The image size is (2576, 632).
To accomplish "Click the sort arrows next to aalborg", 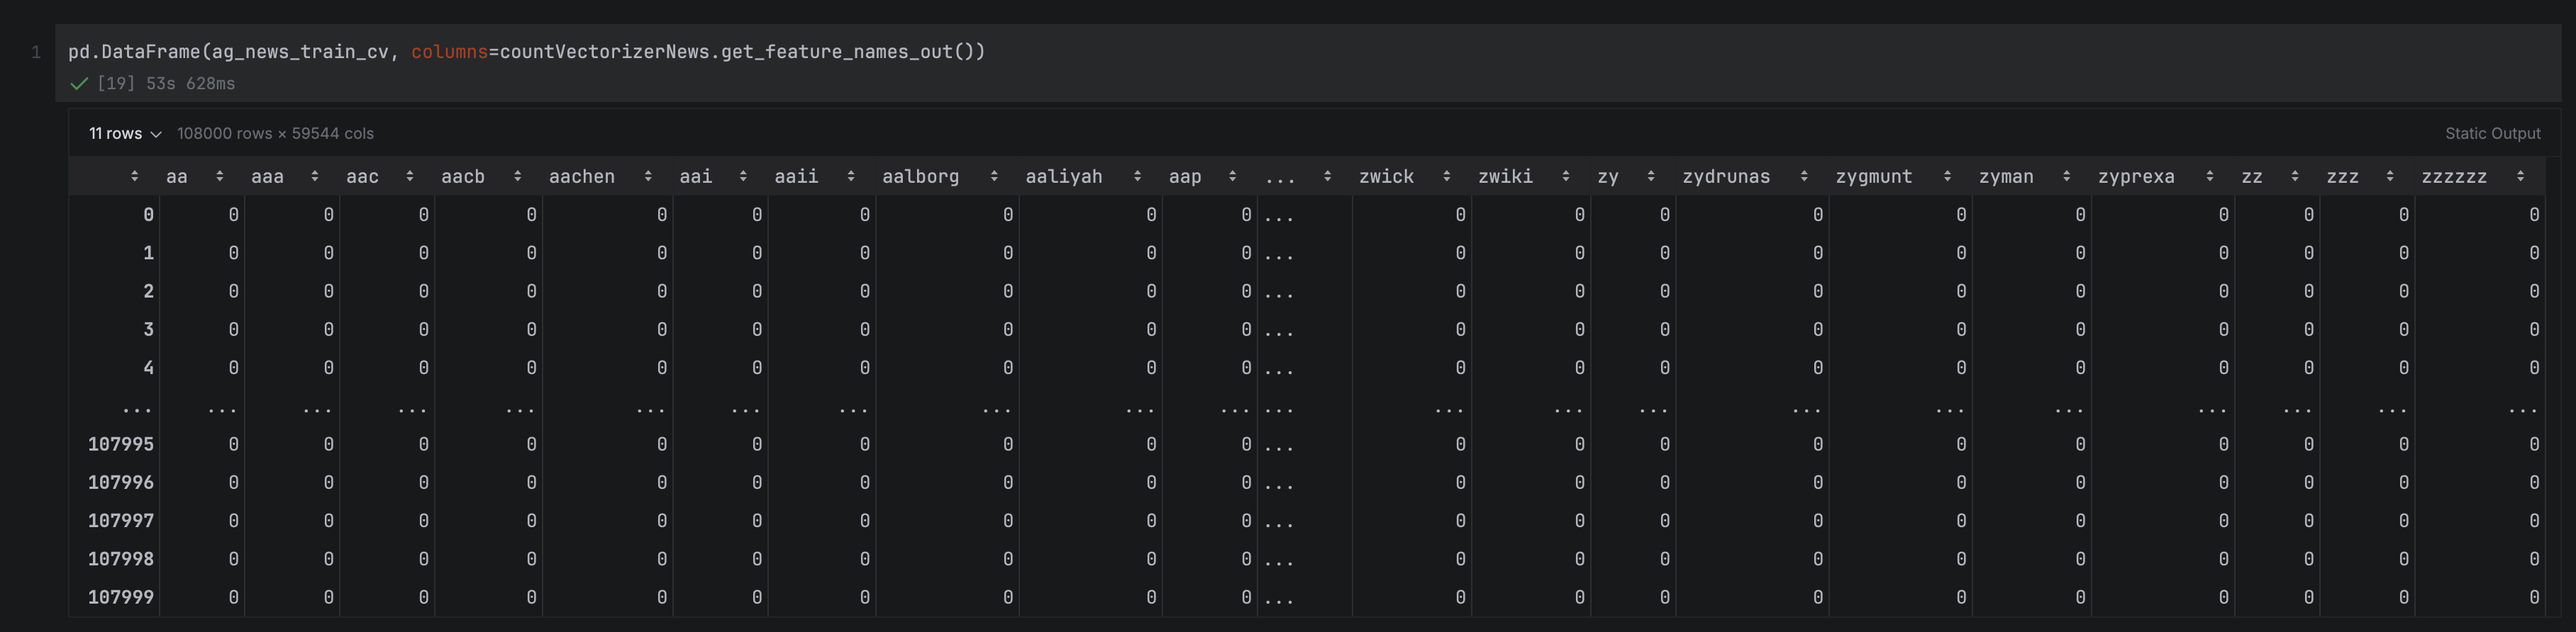I will click(993, 176).
